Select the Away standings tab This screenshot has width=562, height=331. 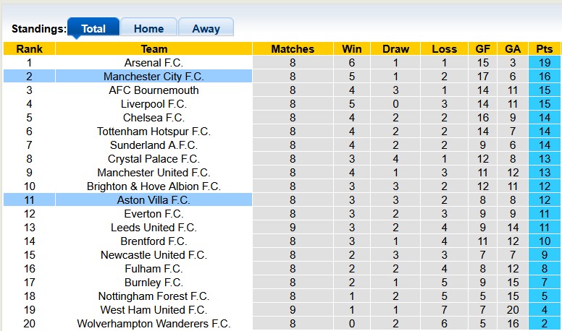click(x=206, y=29)
